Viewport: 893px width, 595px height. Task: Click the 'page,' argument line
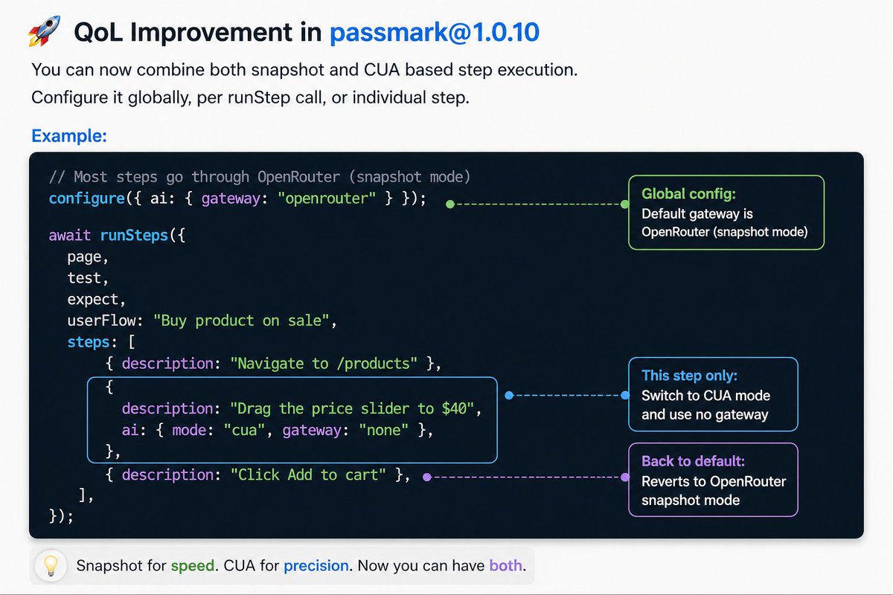[88, 257]
